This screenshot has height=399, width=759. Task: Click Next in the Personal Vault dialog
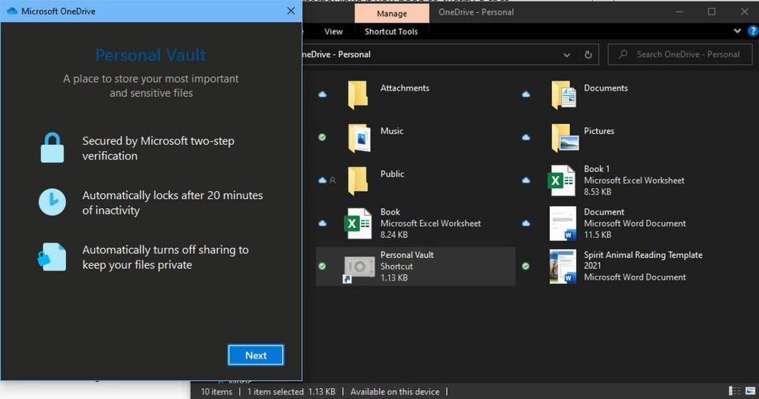[256, 355]
